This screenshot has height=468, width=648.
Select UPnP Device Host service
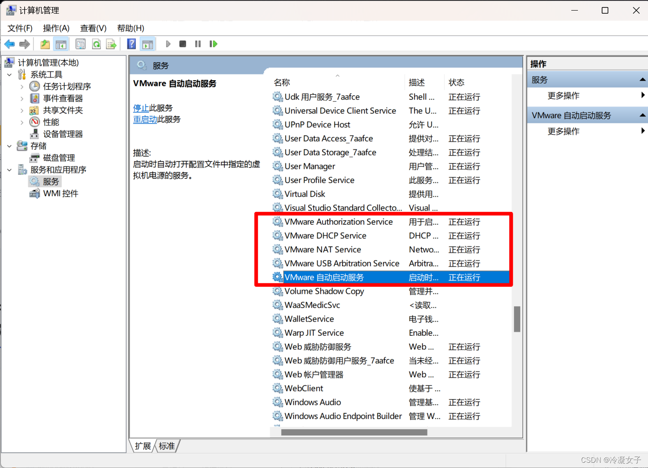pos(391,125)
